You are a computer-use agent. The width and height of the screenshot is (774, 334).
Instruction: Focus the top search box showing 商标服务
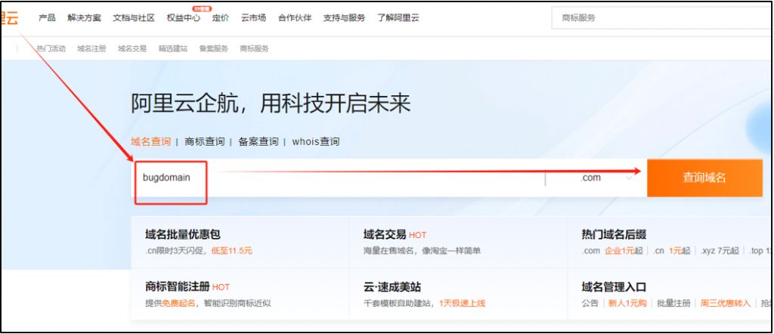pyautogui.click(x=662, y=18)
